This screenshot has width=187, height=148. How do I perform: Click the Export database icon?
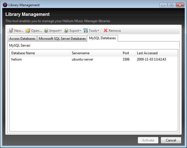point(66,30)
